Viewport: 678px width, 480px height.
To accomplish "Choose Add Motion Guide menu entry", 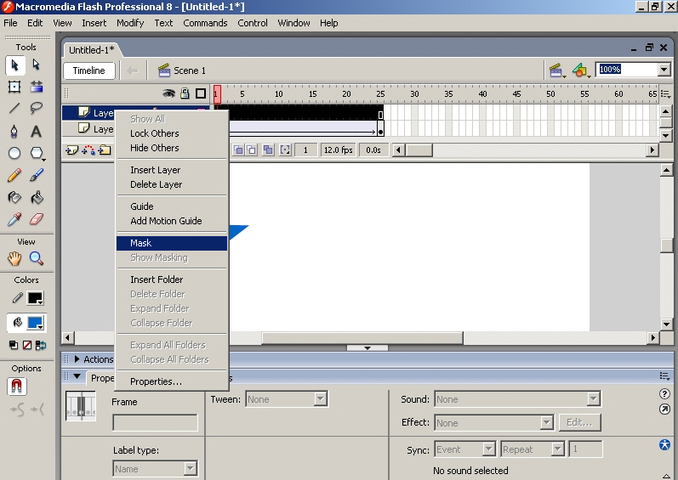I will pos(172,221).
